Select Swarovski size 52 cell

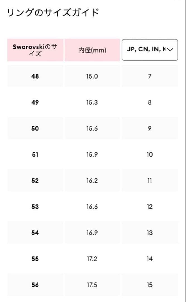[35, 181]
